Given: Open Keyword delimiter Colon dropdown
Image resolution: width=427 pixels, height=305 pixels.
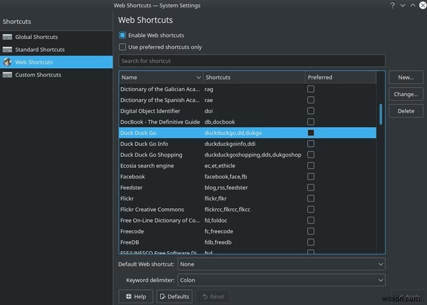Looking at the screenshot, I should [x=281, y=280].
